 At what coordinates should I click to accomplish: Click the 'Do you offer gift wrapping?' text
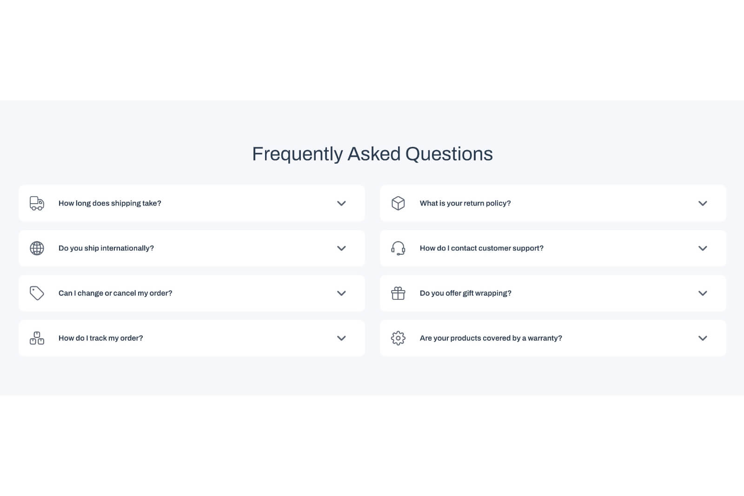tap(465, 293)
